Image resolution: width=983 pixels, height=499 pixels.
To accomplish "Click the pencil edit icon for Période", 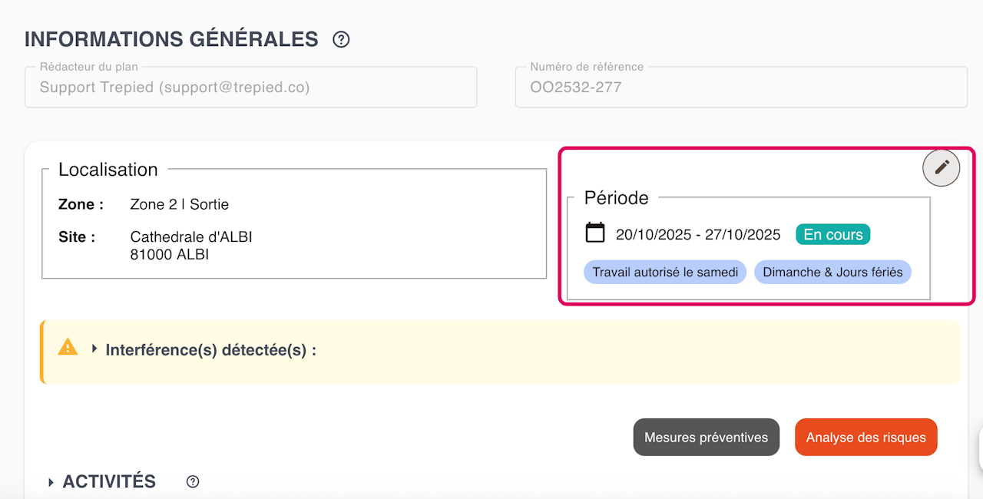I will pos(942,168).
